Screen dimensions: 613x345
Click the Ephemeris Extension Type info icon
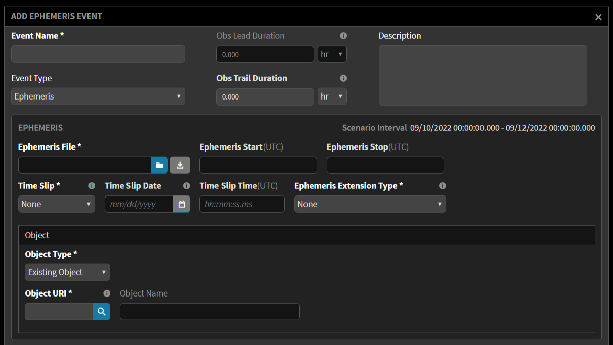[x=442, y=186]
